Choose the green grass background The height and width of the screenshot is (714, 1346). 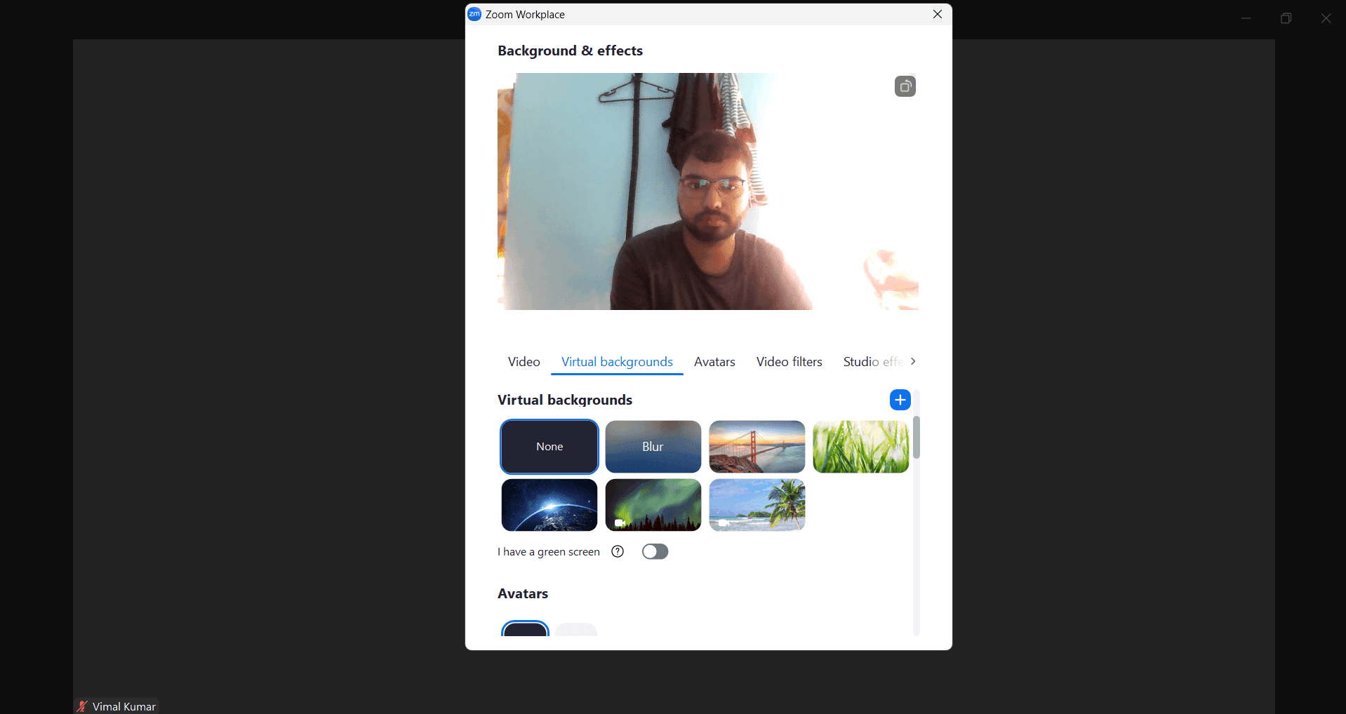[x=860, y=447]
